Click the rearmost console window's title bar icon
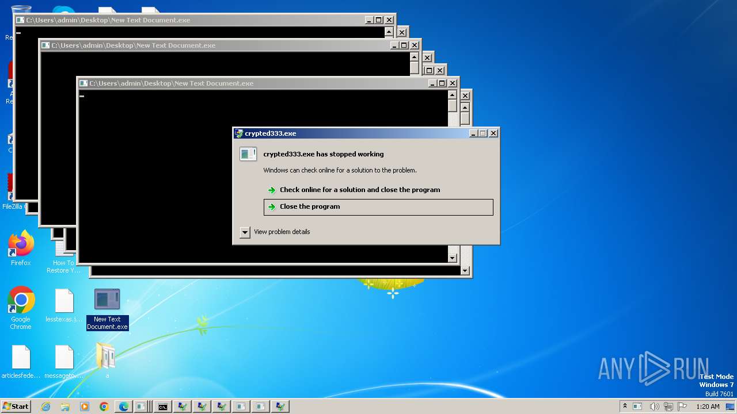 (x=20, y=20)
